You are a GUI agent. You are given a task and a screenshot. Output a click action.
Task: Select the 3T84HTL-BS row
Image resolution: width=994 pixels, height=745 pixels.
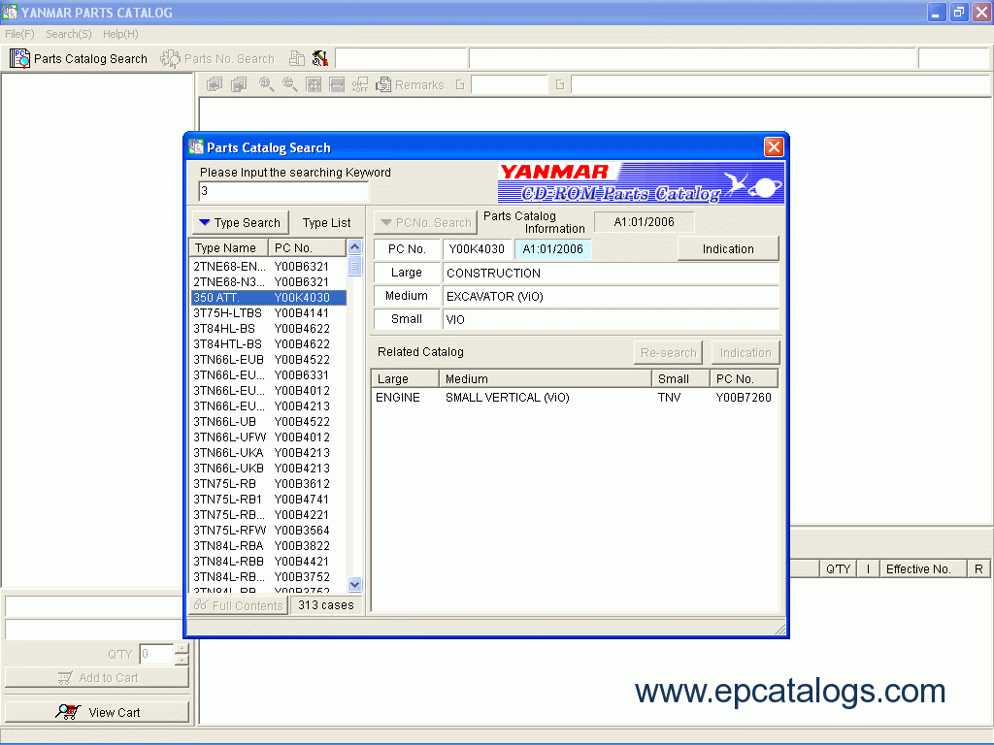[x=269, y=344]
